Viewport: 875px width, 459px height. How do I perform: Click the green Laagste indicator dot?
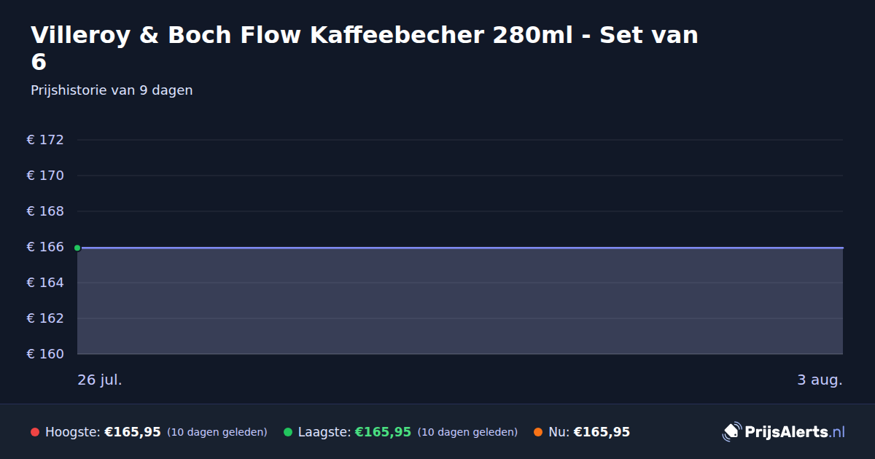[x=288, y=432]
